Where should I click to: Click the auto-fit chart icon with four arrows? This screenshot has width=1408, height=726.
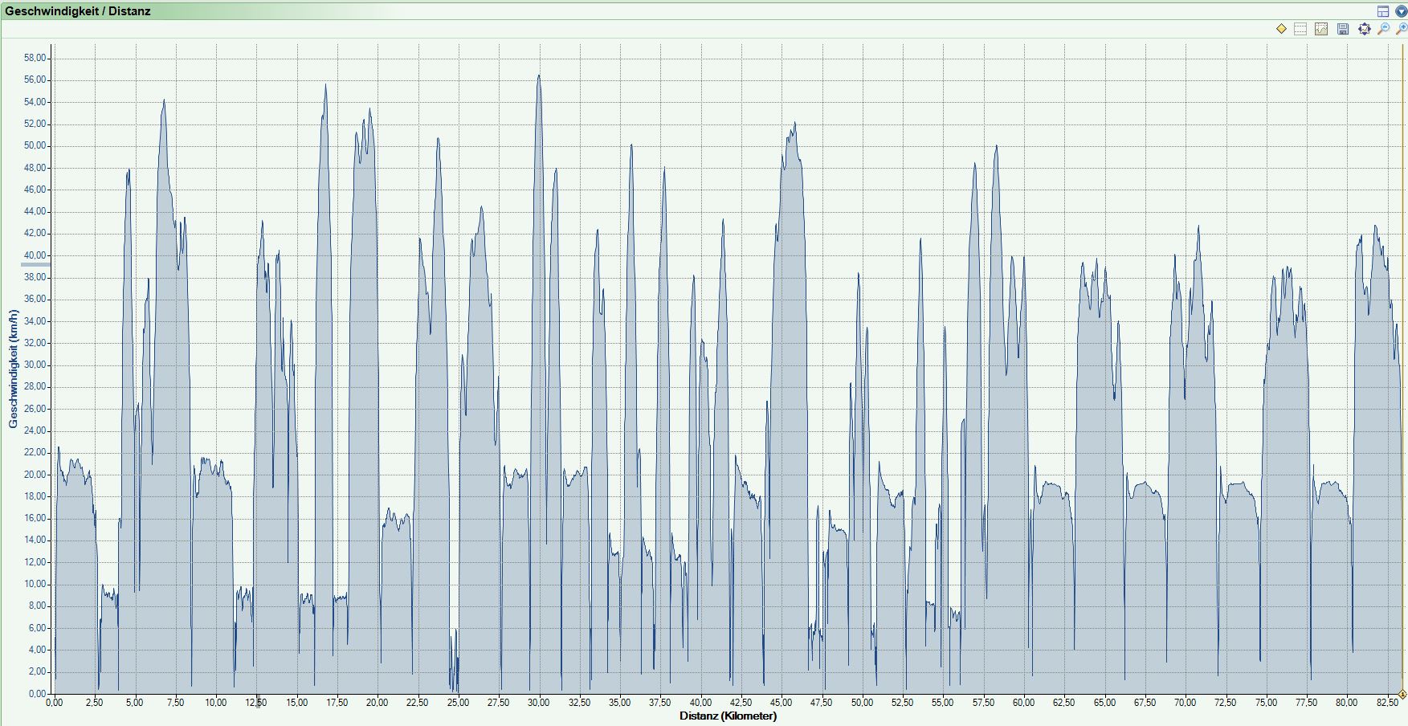[x=1364, y=29]
